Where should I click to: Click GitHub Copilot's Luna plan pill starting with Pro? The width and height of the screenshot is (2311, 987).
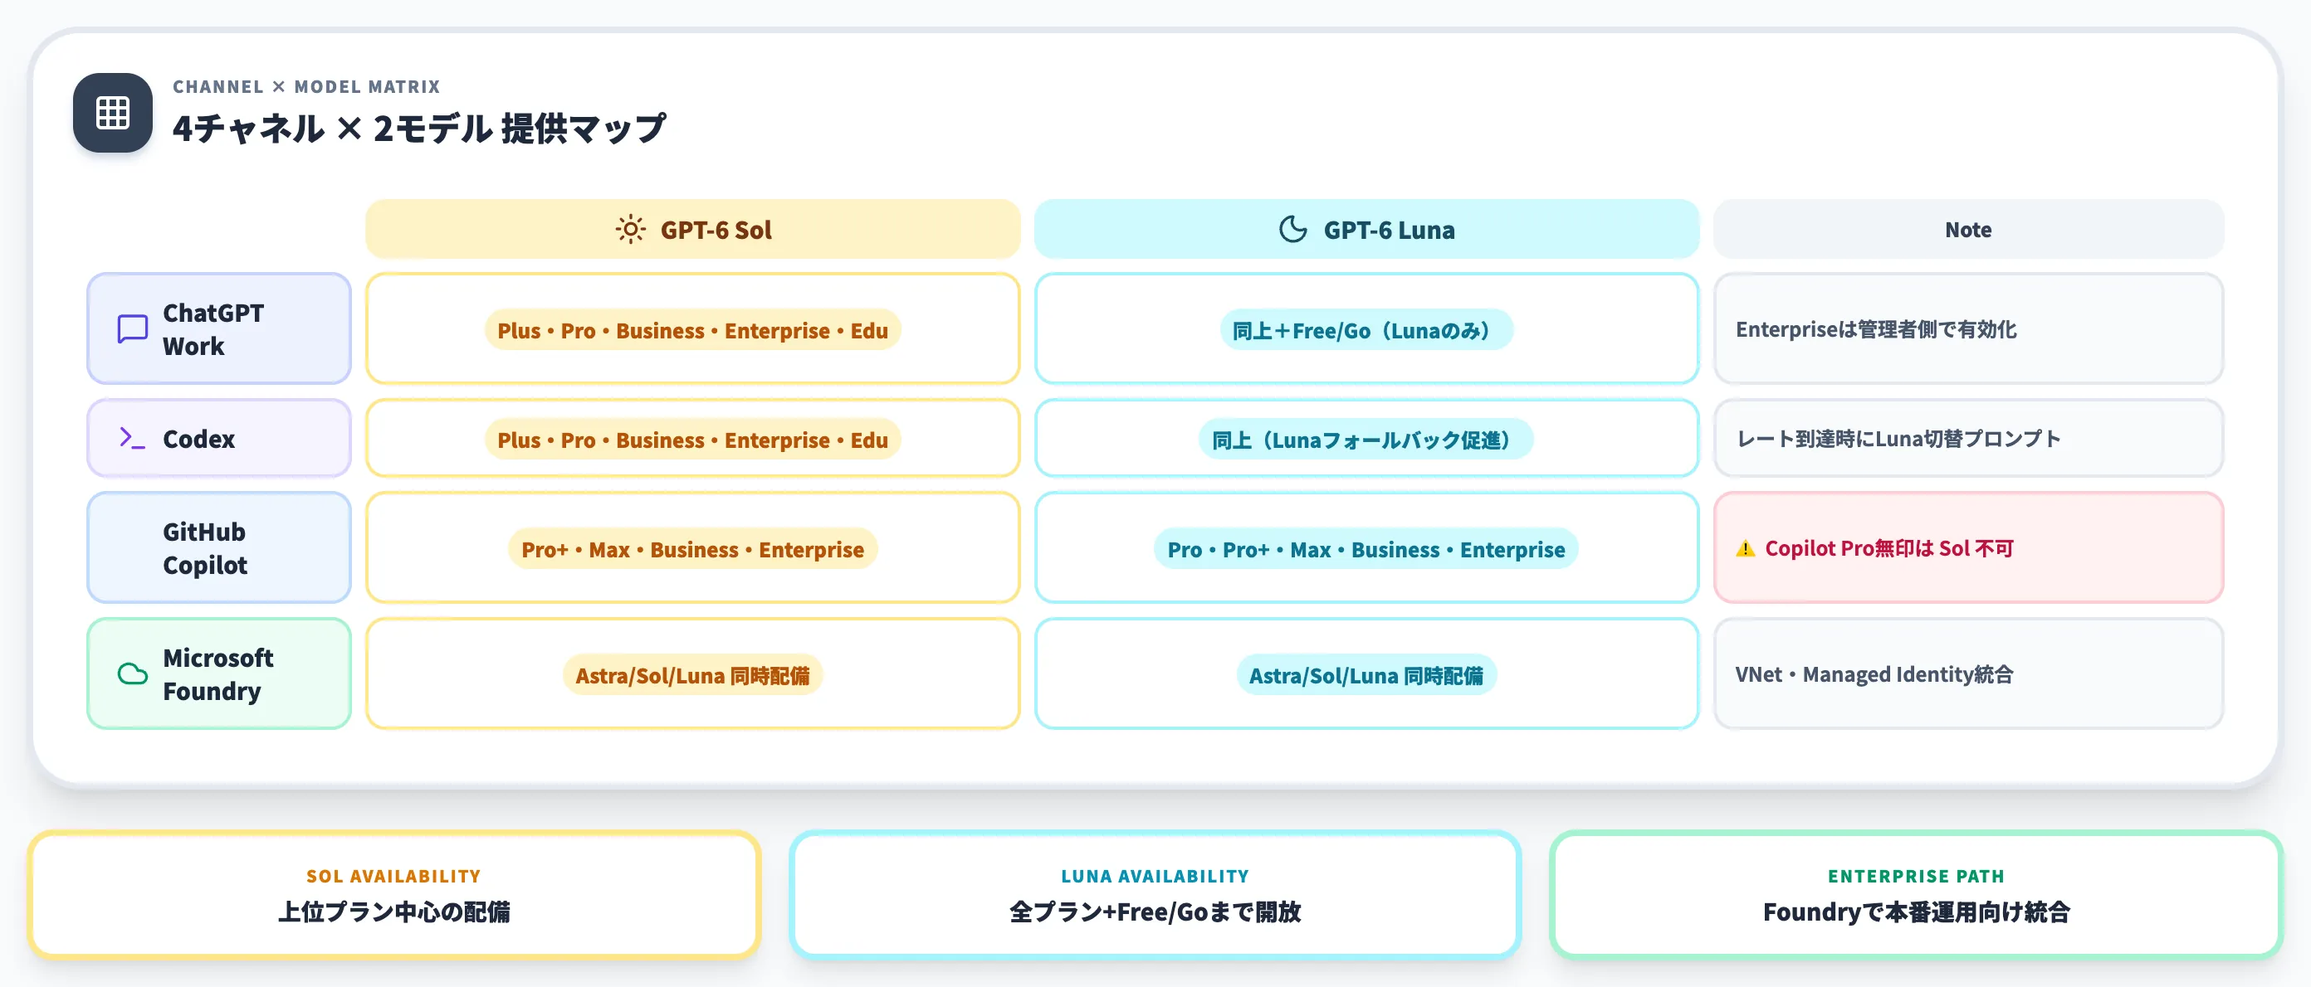tap(1366, 550)
